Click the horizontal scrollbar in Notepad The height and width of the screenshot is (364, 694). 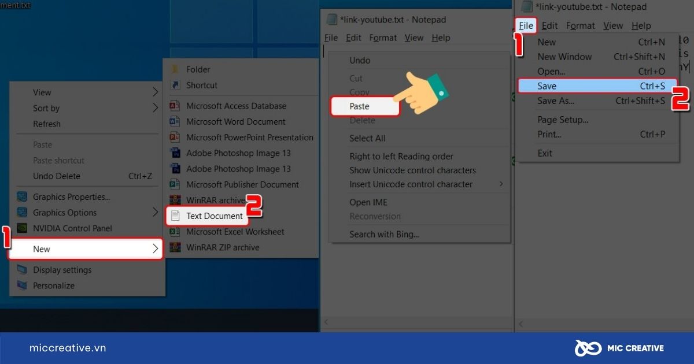pyautogui.click(x=416, y=322)
